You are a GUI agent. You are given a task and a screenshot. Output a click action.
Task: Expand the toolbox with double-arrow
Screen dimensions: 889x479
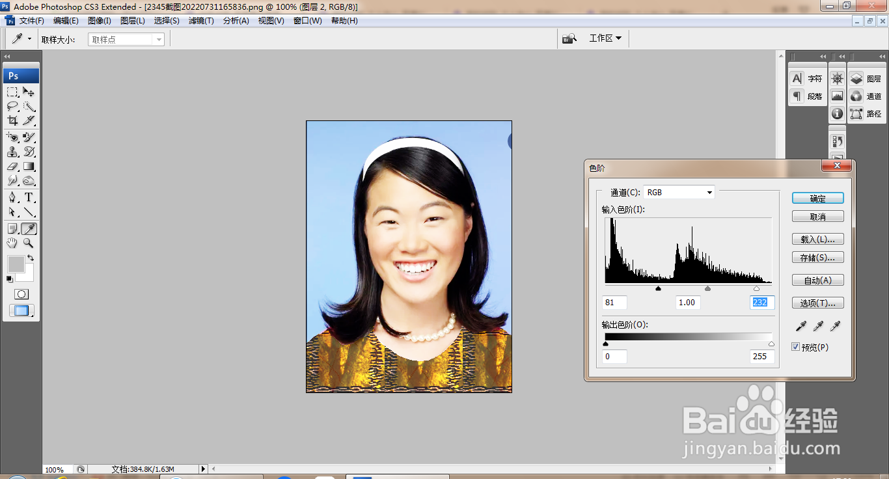[x=7, y=57]
